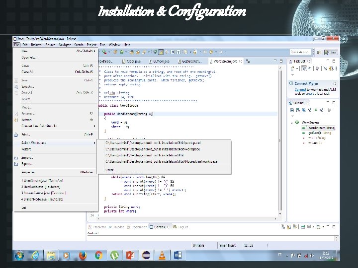Open Firefox from the taskbar
Image resolution: width=358 pixels, height=268 pixels.
click(83, 256)
